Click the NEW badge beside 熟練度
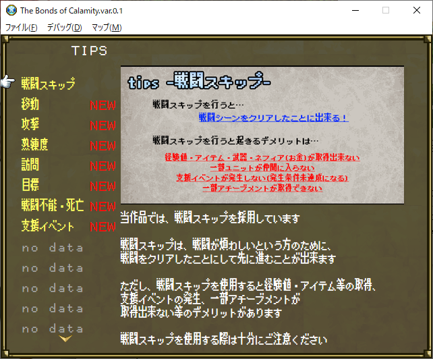Image resolution: width=433 pixels, height=359 pixels. pyautogui.click(x=103, y=146)
